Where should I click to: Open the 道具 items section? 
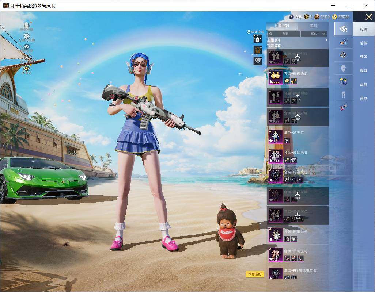(x=364, y=99)
